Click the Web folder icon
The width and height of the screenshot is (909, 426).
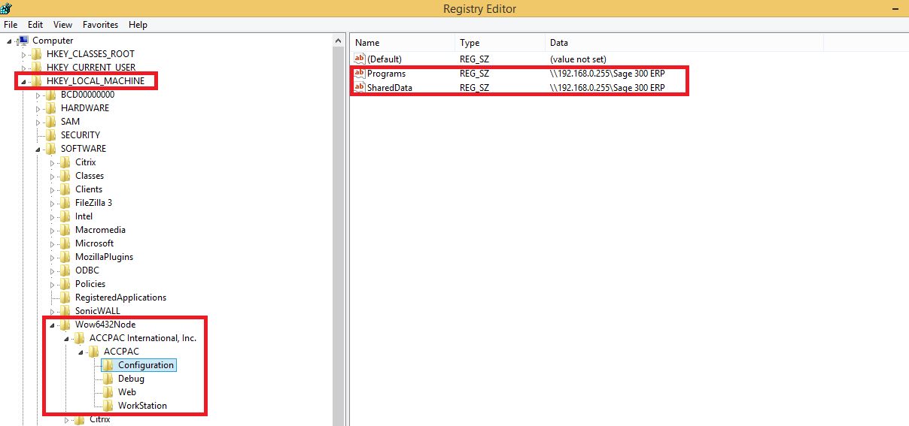tap(108, 392)
